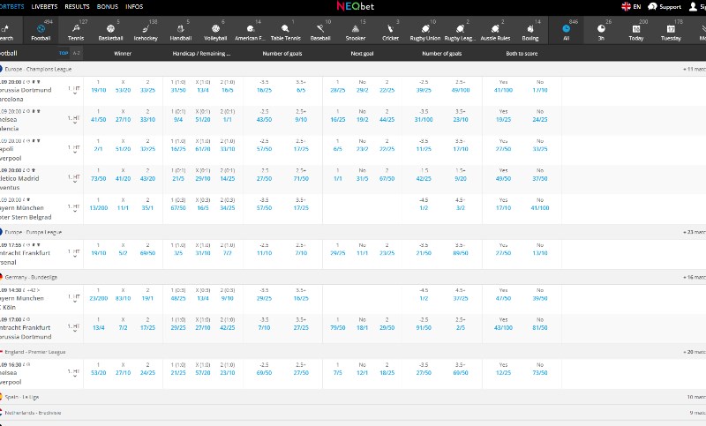Select the Tennis sport icon
706x426 pixels.
(76, 31)
